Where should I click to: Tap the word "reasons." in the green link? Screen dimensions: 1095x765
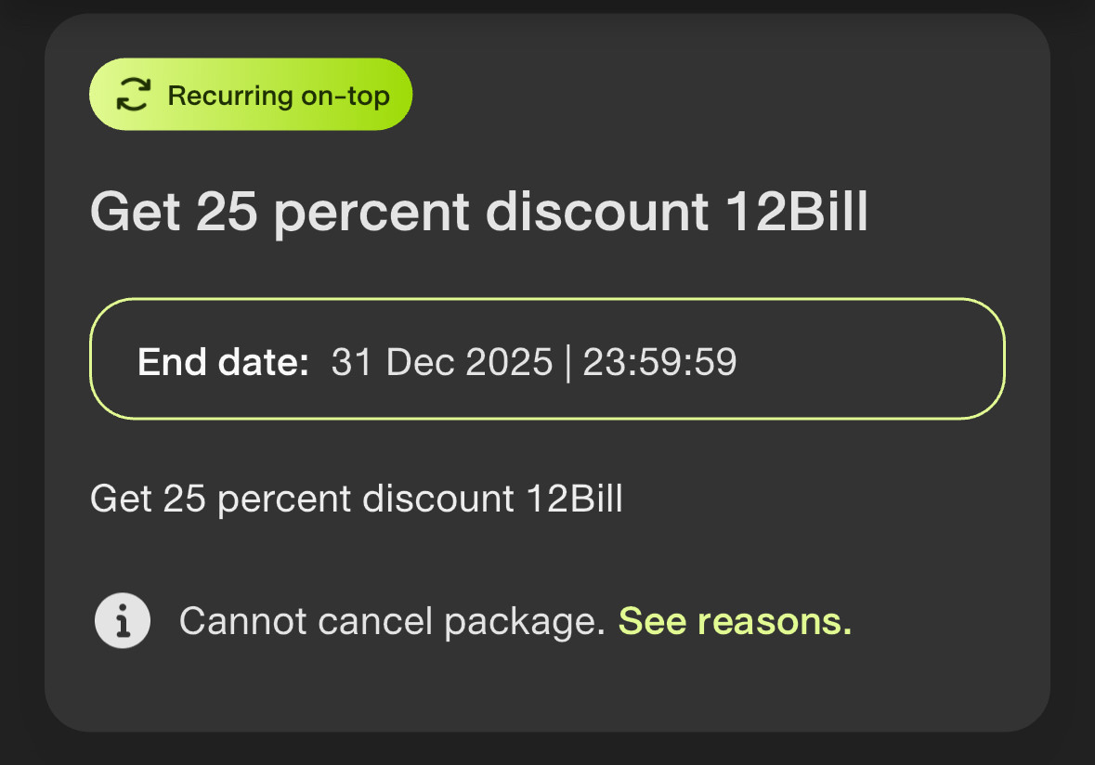coord(775,621)
